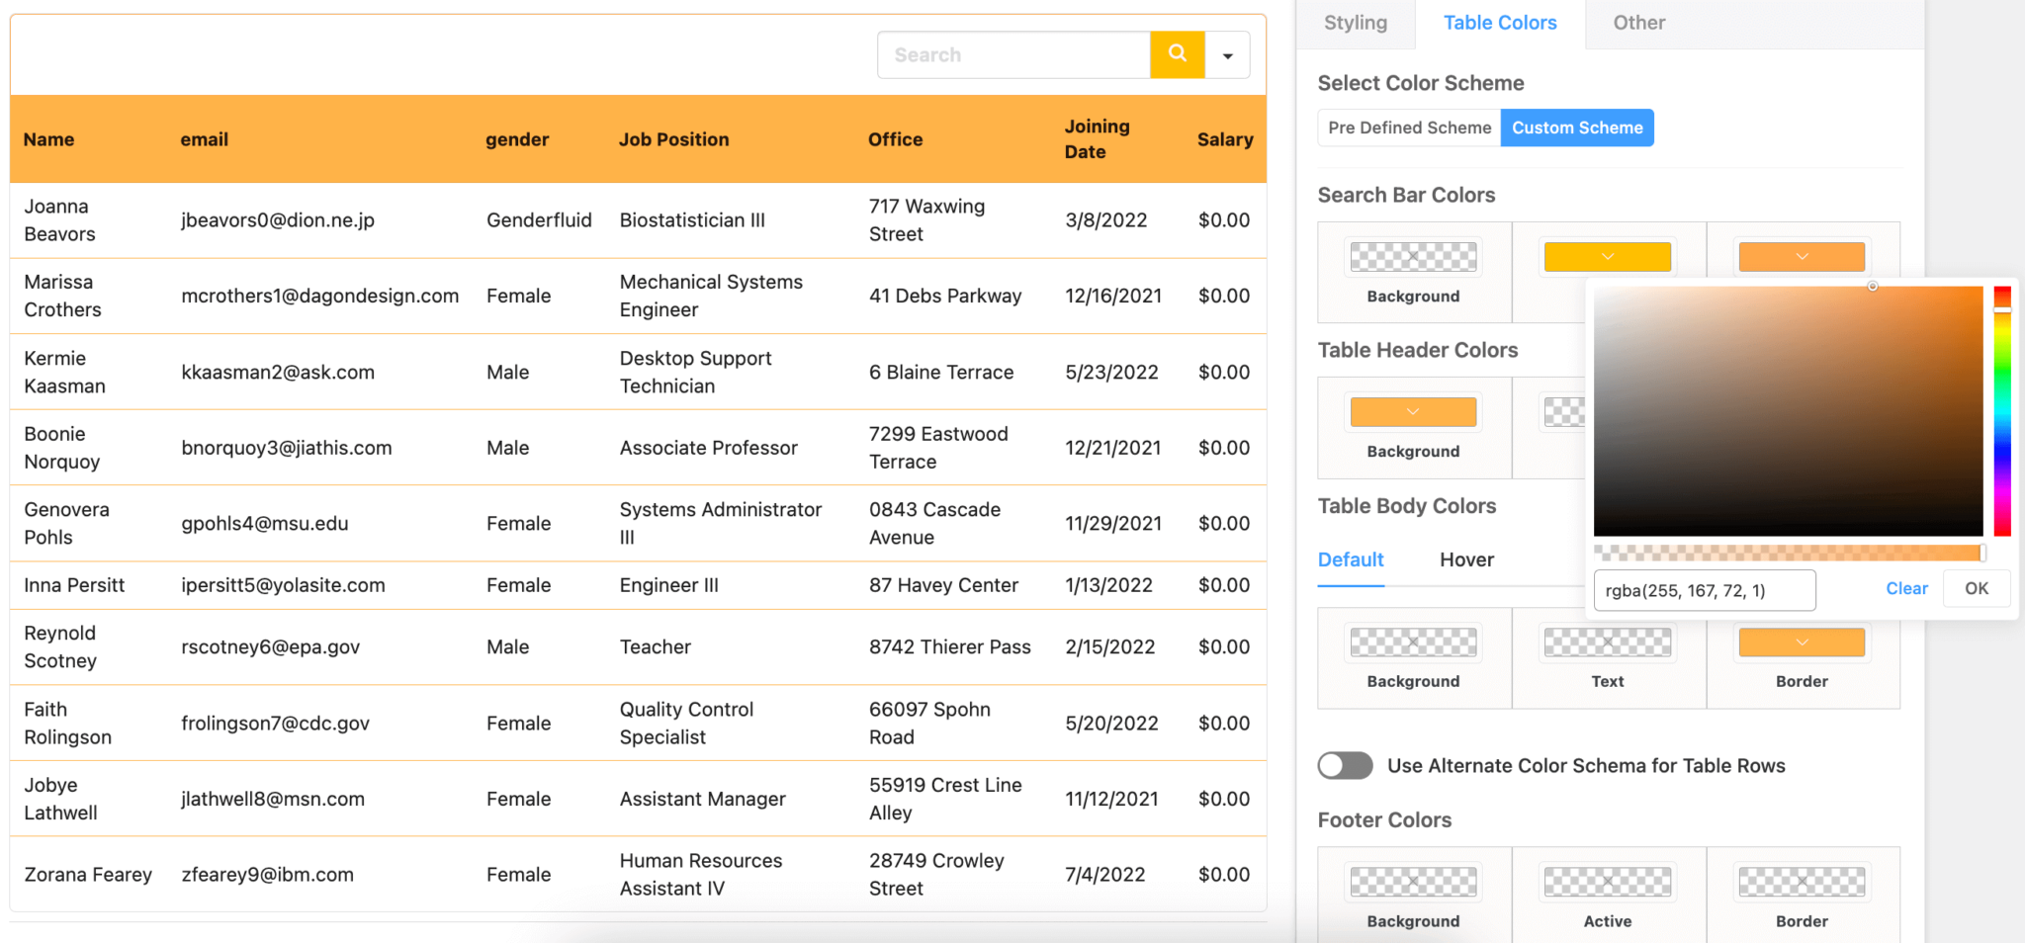2025x943 pixels.
Task: Click the yellow search magnifier icon
Action: (x=1177, y=54)
